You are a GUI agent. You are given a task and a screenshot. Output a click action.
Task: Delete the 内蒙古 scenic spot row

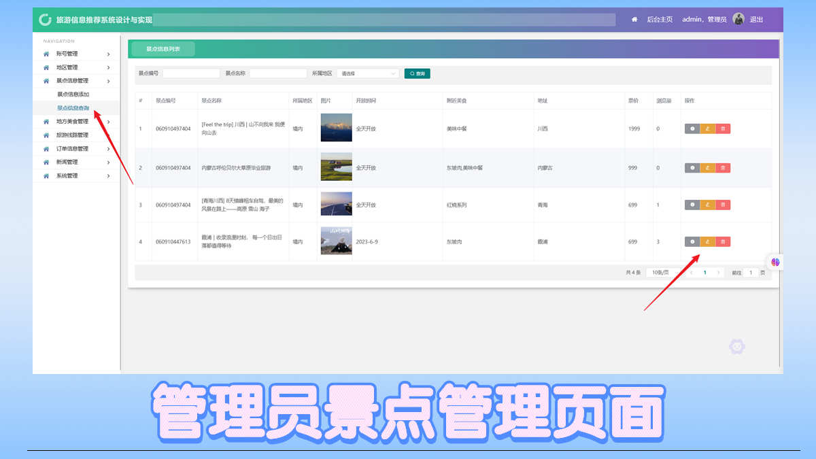click(723, 167)
